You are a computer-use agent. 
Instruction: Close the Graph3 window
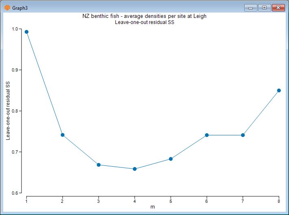click(x=278, y=7)
